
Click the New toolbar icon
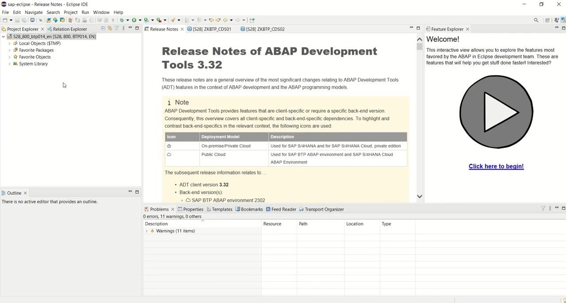[5, 20]
